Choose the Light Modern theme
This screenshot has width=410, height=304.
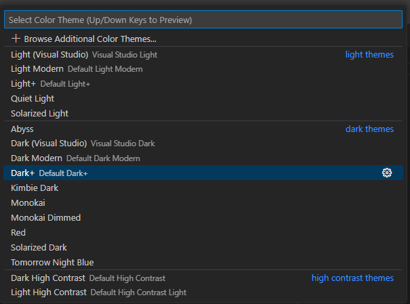(x=37, y=69)
